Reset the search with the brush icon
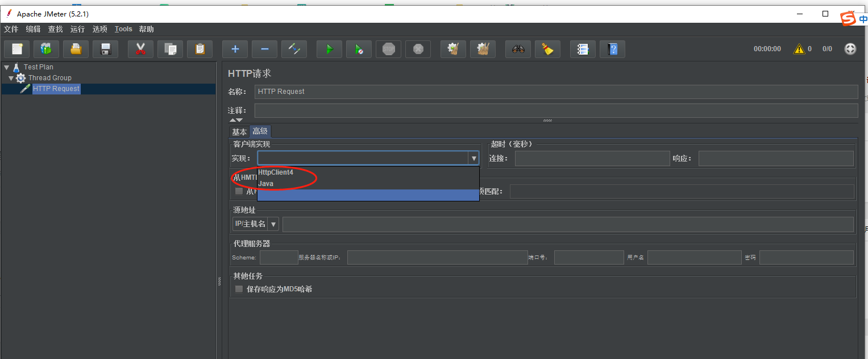Image resolution: width=868 pixels, height=359 pixels. point(547,49)
